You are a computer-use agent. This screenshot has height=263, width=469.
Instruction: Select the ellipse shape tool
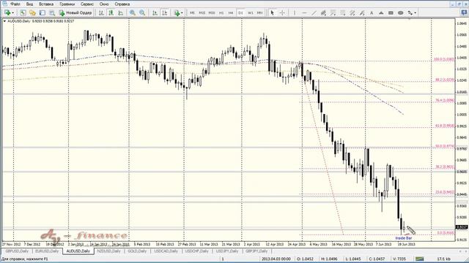click(401, 13)
